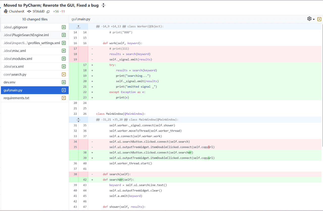
Task: Expand hidden lines above line 14
Action: (x=78, y=26)
